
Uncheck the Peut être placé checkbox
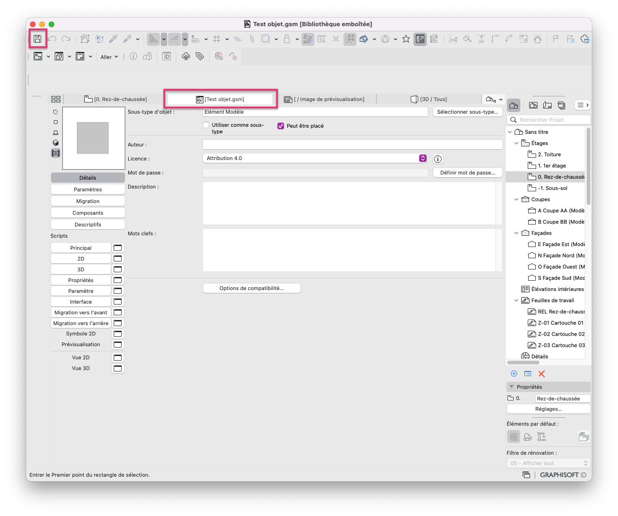(x=281, y=126)
